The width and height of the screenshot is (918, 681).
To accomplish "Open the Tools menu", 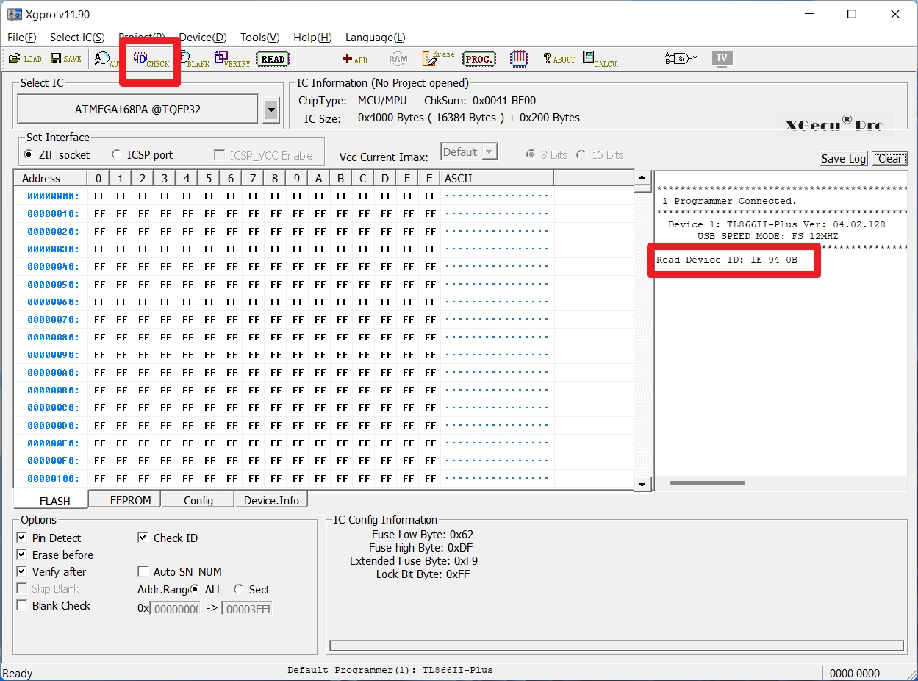I will [x=259, y=38].
